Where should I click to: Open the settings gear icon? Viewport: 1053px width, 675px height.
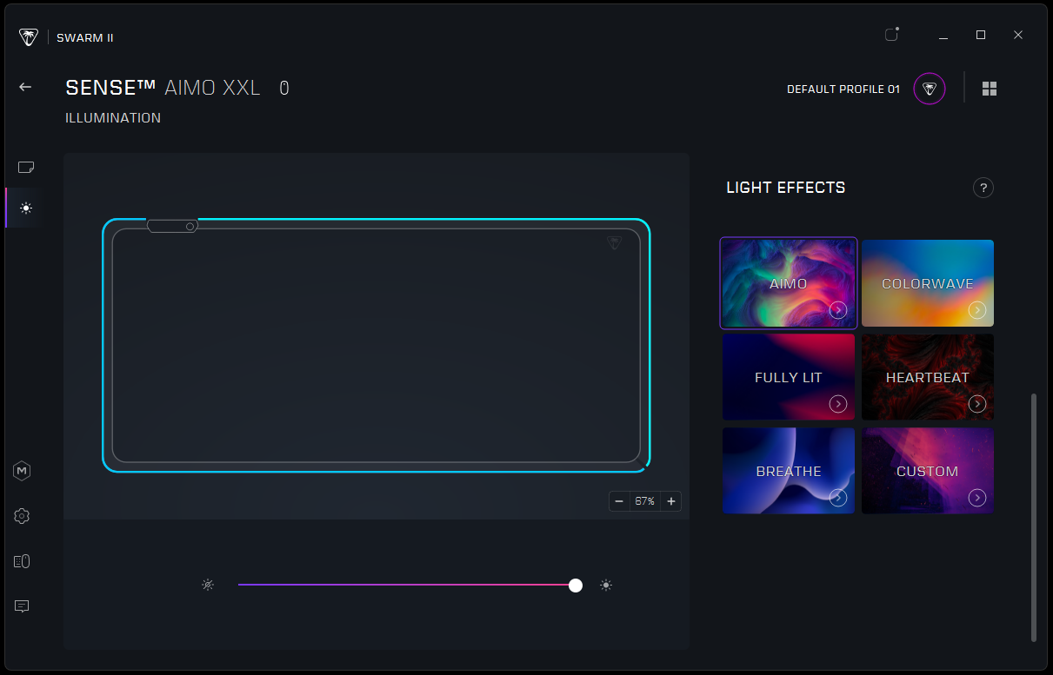23,516
